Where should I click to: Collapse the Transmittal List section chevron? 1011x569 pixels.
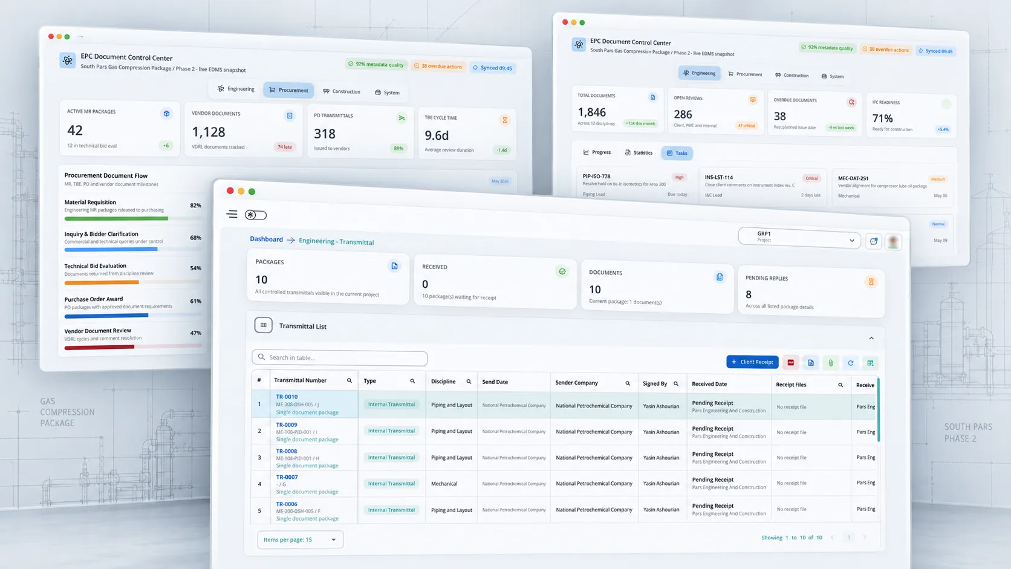pos(871,338)
